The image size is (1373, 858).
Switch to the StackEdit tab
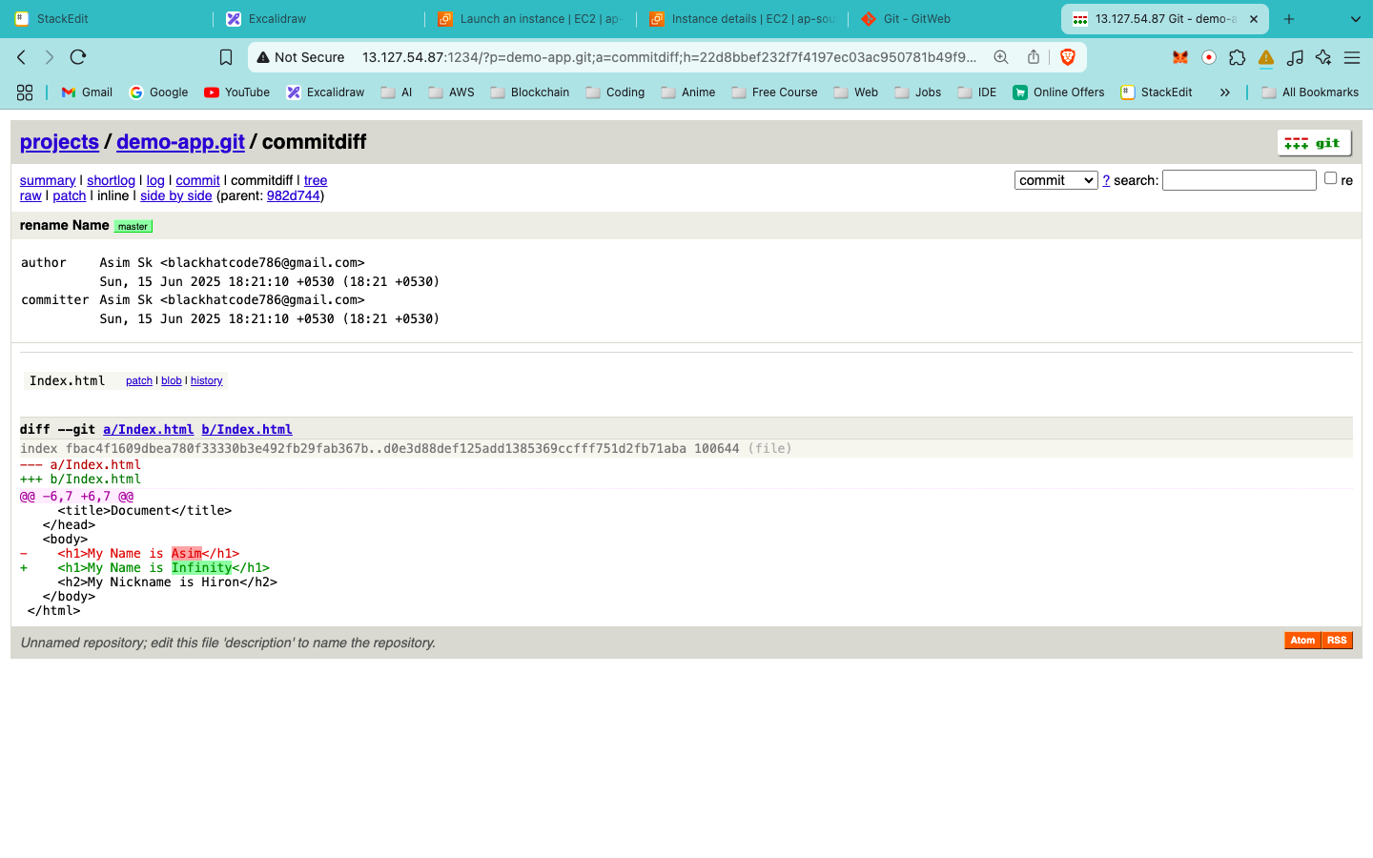[x=107, y=19]
